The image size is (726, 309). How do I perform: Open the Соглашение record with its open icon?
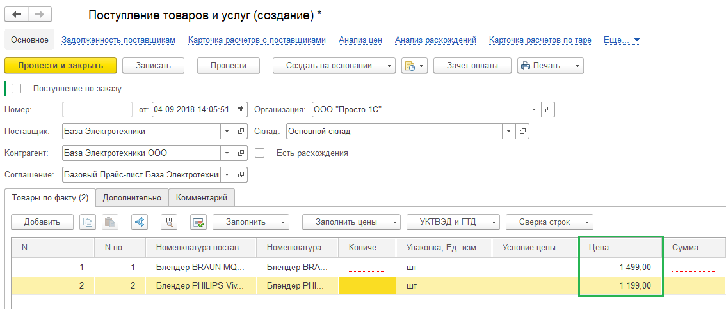(x=241, y=174)
